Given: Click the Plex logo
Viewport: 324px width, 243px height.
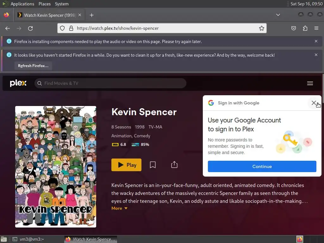Looking at the screenshot, I should click(x=18, y=83).
